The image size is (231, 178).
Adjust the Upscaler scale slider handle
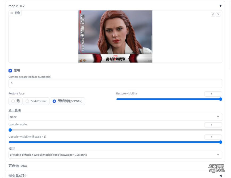click(x=10, y=130)
